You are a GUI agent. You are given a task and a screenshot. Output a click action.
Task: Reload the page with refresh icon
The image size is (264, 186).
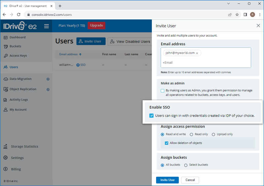pos(19,15)
